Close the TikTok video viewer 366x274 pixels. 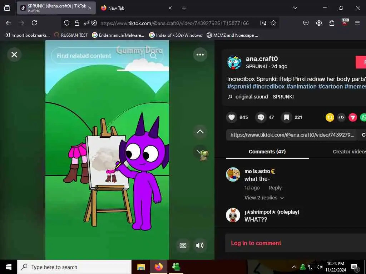pos(14,55)
